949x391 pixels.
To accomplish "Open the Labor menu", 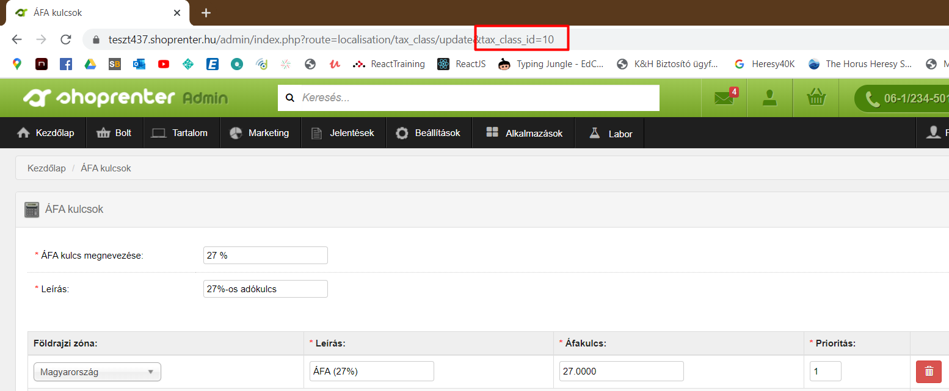I will (x=610, y=133).
